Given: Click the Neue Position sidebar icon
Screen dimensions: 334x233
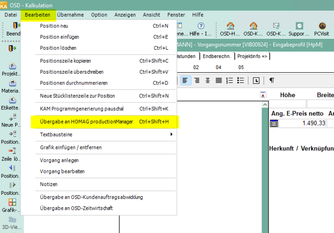Looking at the screenshot, I should (x=13, y=117).
